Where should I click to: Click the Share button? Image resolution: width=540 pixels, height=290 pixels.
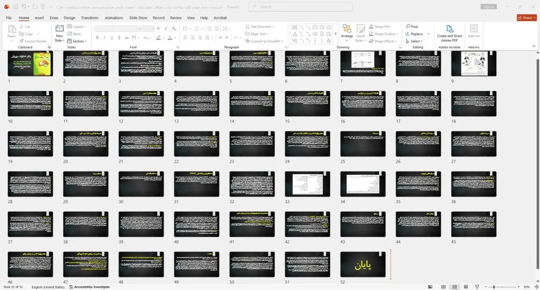click(x=527, y=18)
